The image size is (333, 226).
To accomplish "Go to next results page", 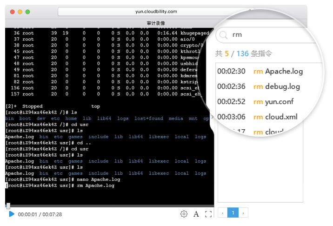I will (x=243, y=213).
